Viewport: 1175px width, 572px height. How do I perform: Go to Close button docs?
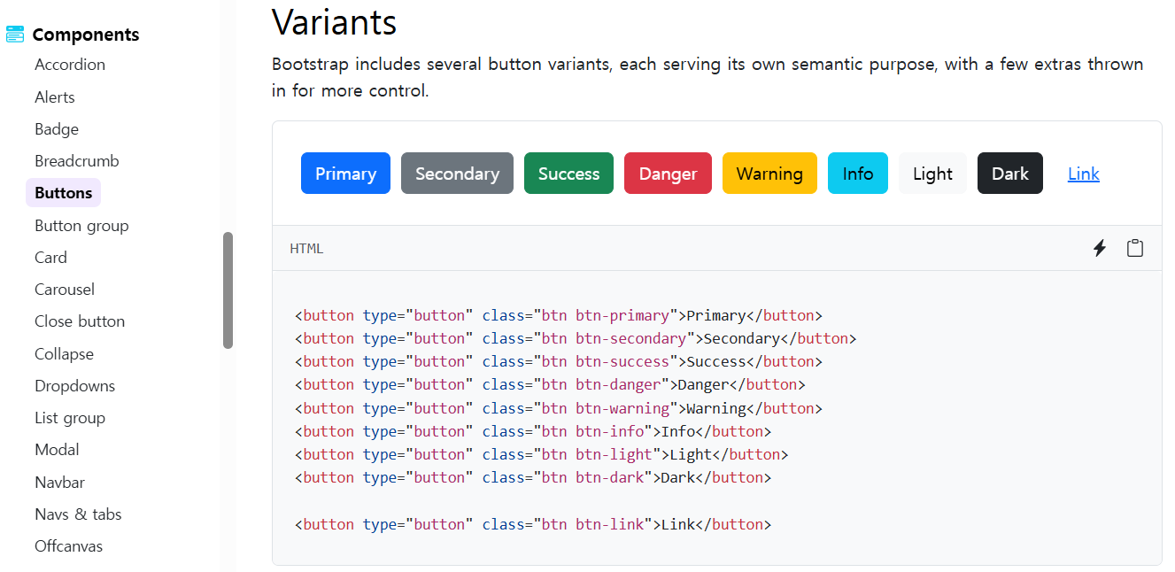point(80,321)
